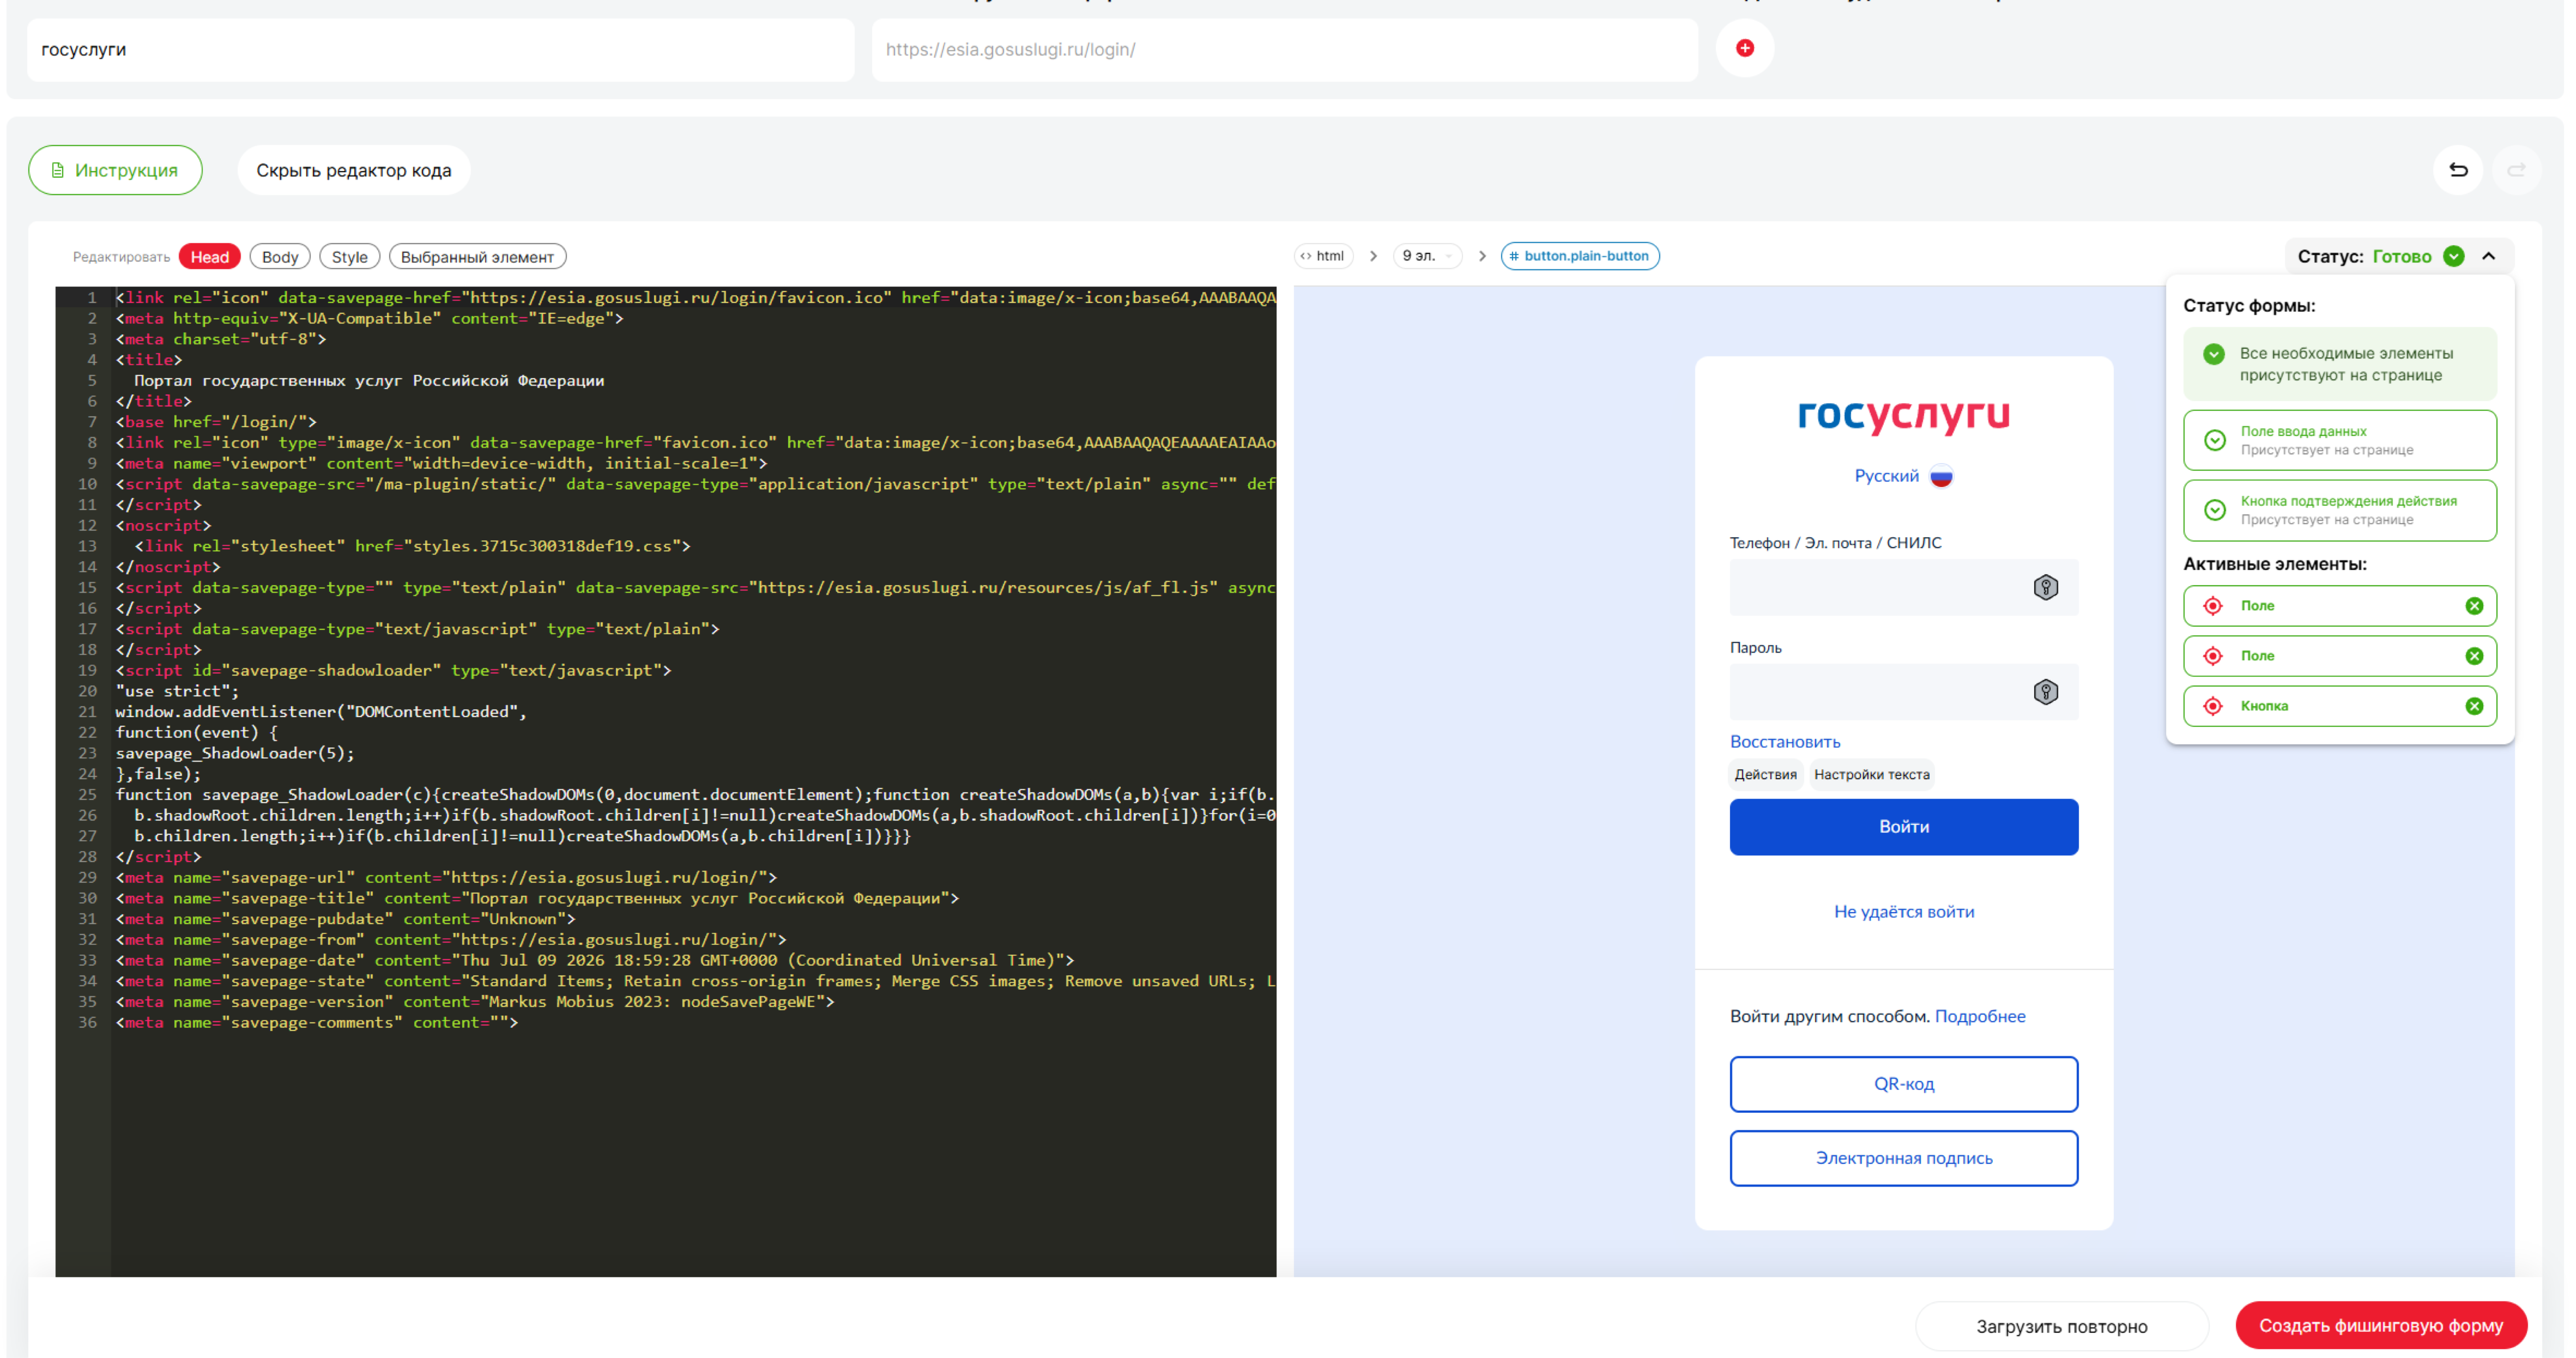Click the check icon in Поле ввода данных card
Viewport: 2576px width, 1358px height.
point(2214,440)
